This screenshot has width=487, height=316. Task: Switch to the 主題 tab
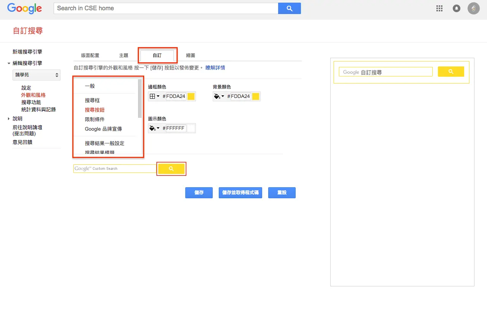pyautogui.click(x=124, y=55)
